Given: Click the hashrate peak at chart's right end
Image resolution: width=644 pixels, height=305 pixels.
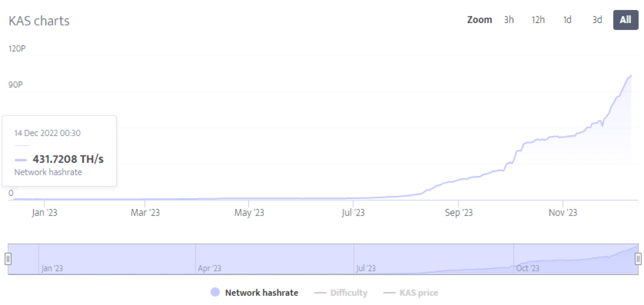Looking at the screenshot, I should click(x=631, y=76).
